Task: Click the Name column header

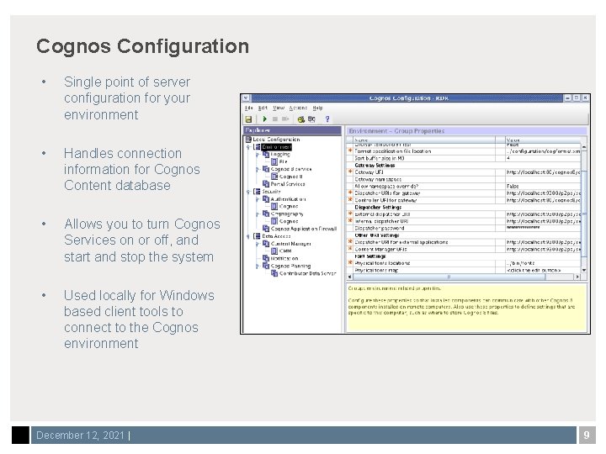Action: point(423,140)
